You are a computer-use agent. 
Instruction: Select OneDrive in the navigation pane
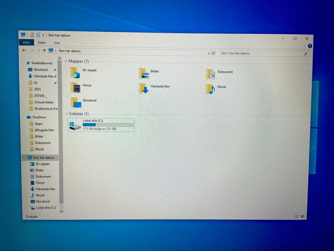39,117
